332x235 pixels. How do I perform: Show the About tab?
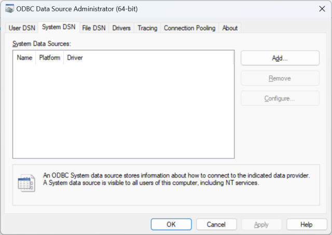tap(230, 28)
